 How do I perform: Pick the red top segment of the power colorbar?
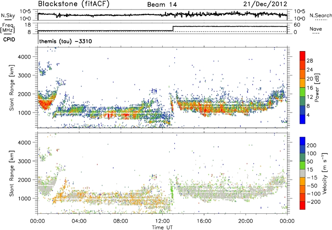(x=303, y=56)
